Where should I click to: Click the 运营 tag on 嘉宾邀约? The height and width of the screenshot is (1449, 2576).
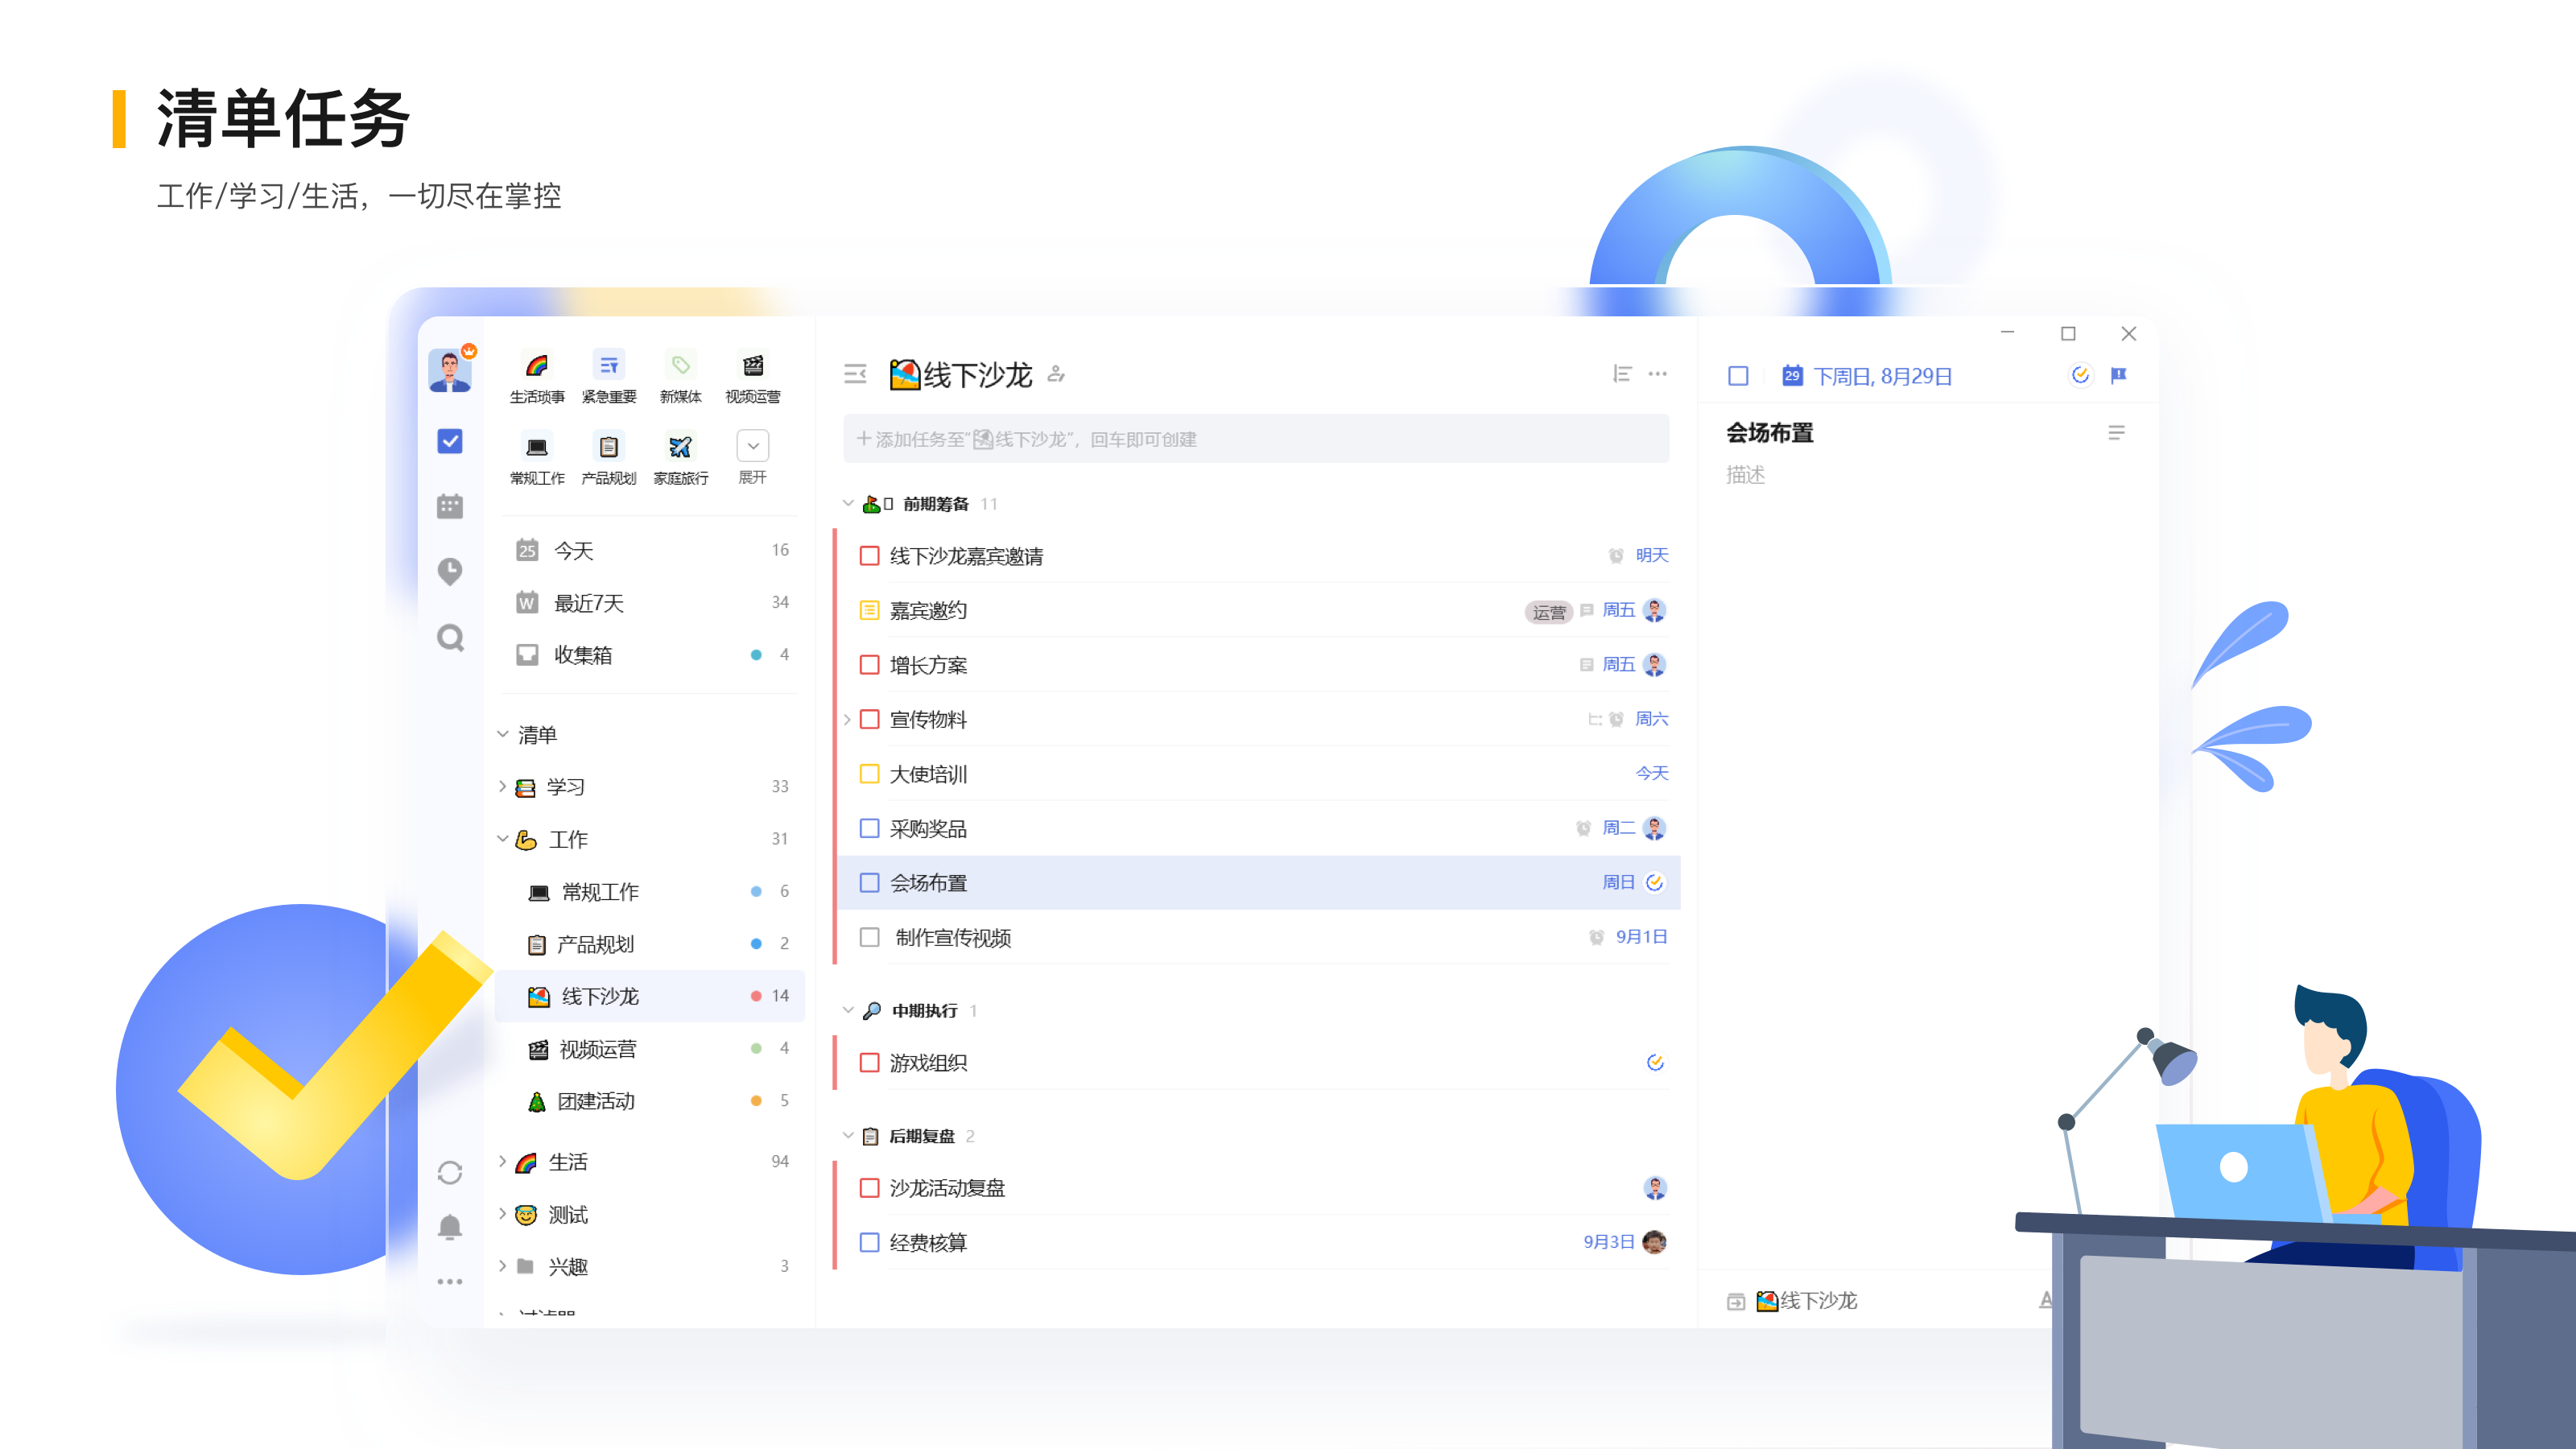[1548, 612]
